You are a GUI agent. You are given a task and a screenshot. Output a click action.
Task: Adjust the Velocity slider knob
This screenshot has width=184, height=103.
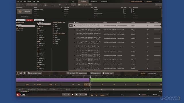60,5
